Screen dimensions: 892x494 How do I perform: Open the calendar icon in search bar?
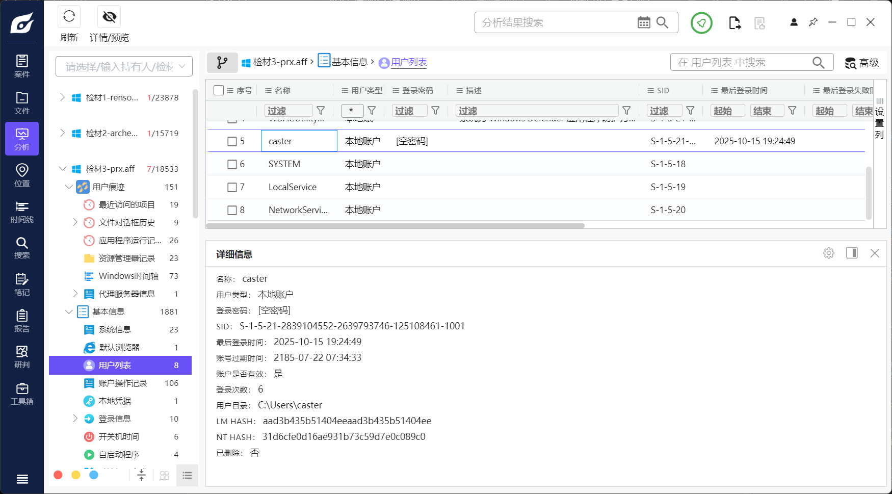click(644, 22)
